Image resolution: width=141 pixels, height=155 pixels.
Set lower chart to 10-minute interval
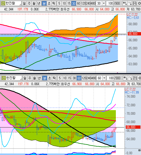point(65,78)
